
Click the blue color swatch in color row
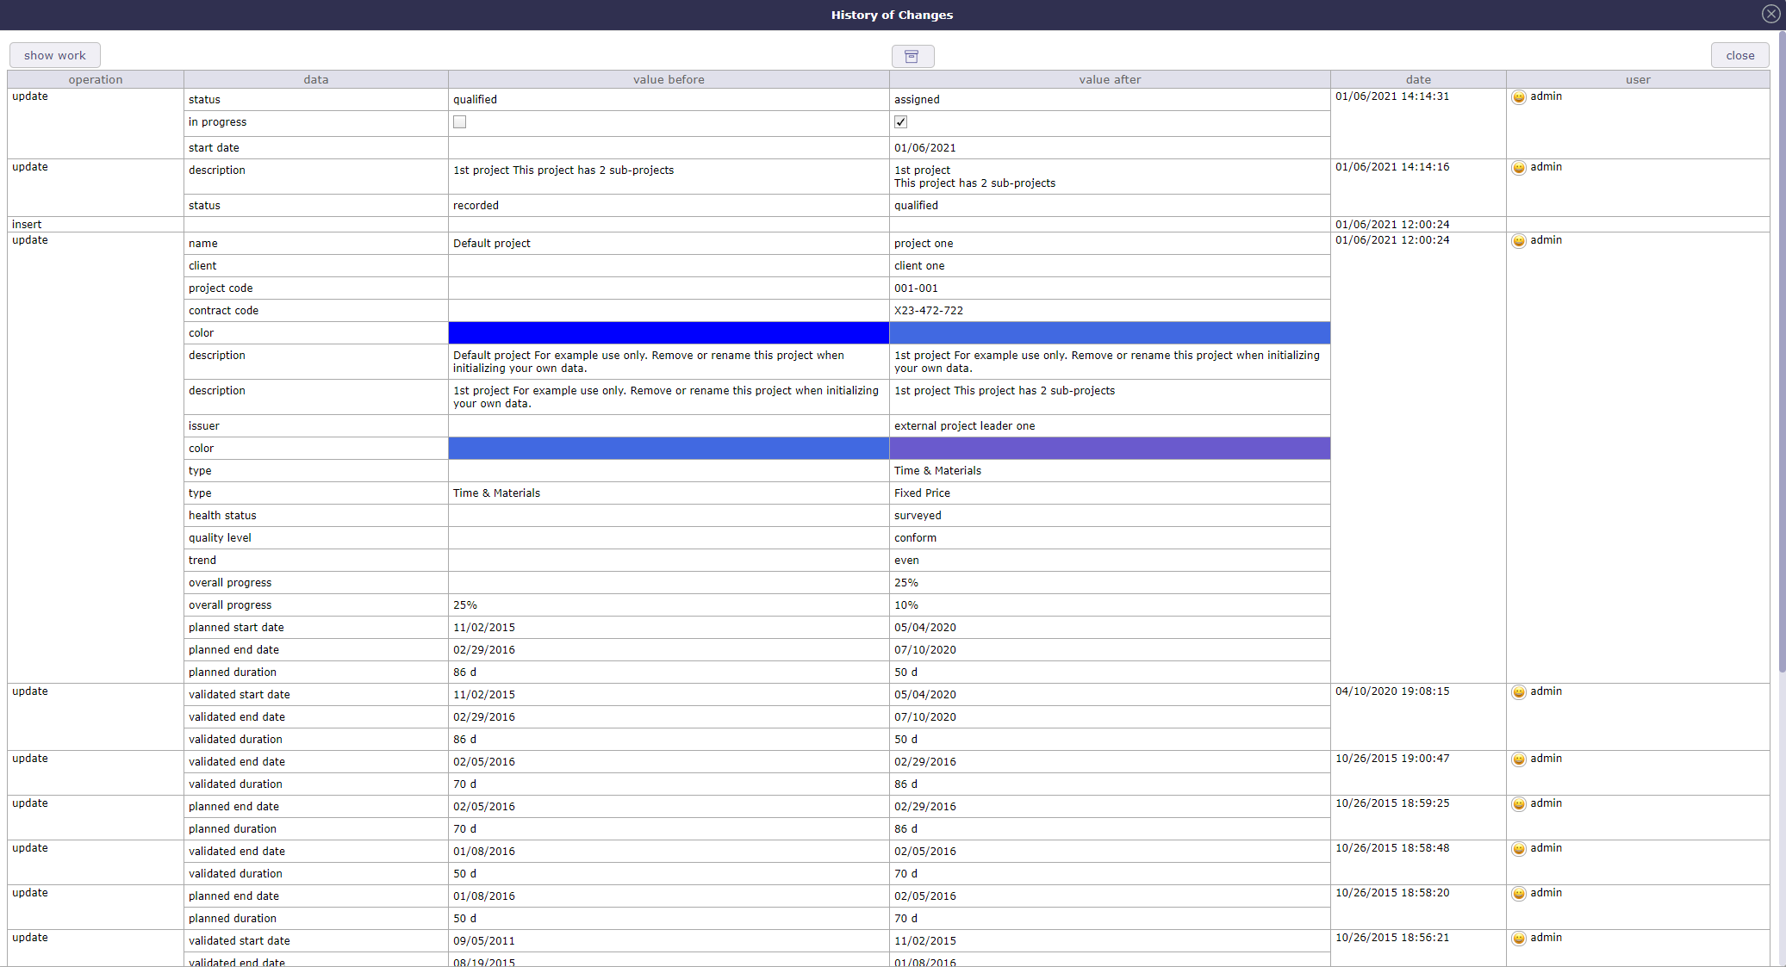pos(667,332)
